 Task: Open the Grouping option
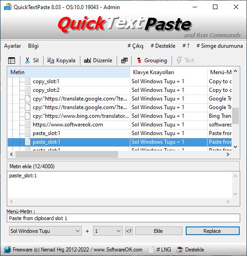point(152,60)
